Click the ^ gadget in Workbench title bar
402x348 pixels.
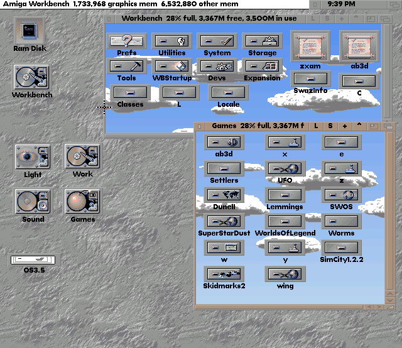356,19
